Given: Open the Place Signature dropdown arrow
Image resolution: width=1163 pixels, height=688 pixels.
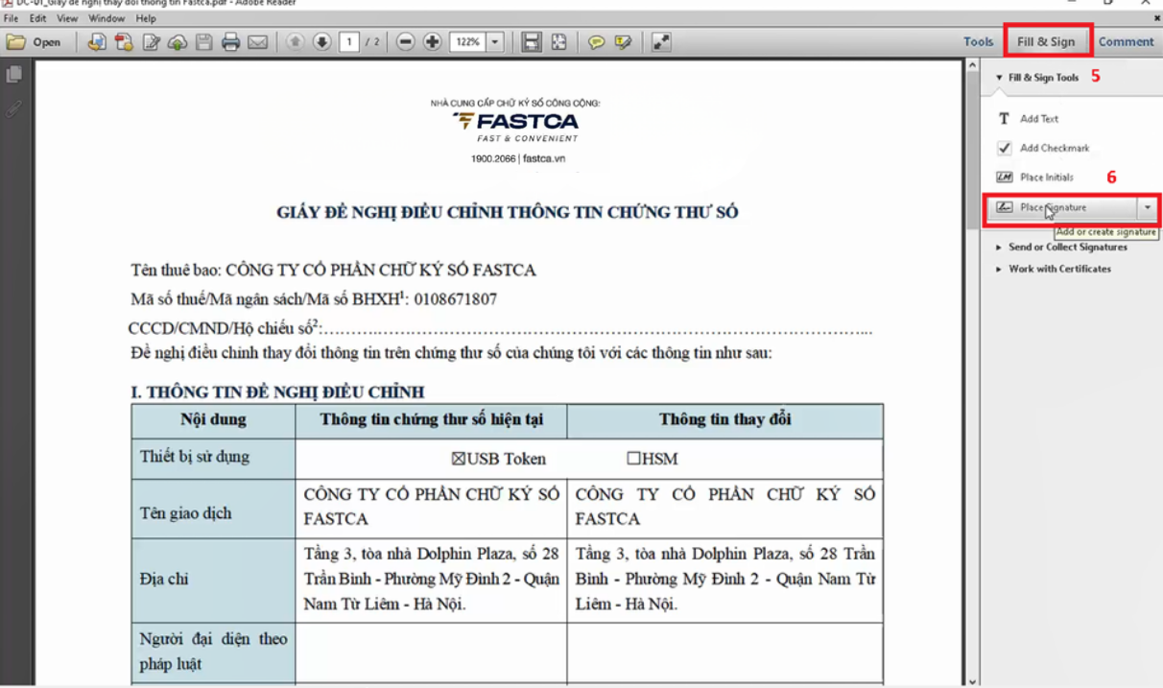Looking at the screenshot, I should [x=1148, y=207].
